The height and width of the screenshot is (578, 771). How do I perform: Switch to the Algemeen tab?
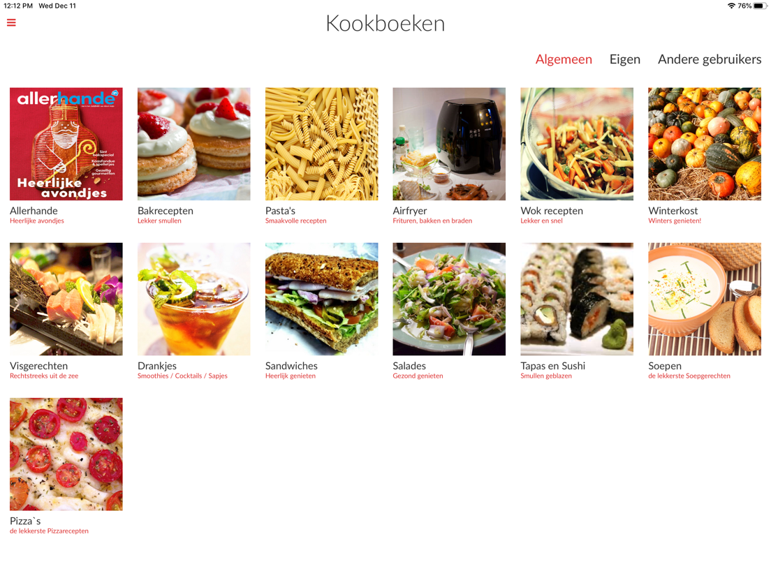tap(564, 59)
